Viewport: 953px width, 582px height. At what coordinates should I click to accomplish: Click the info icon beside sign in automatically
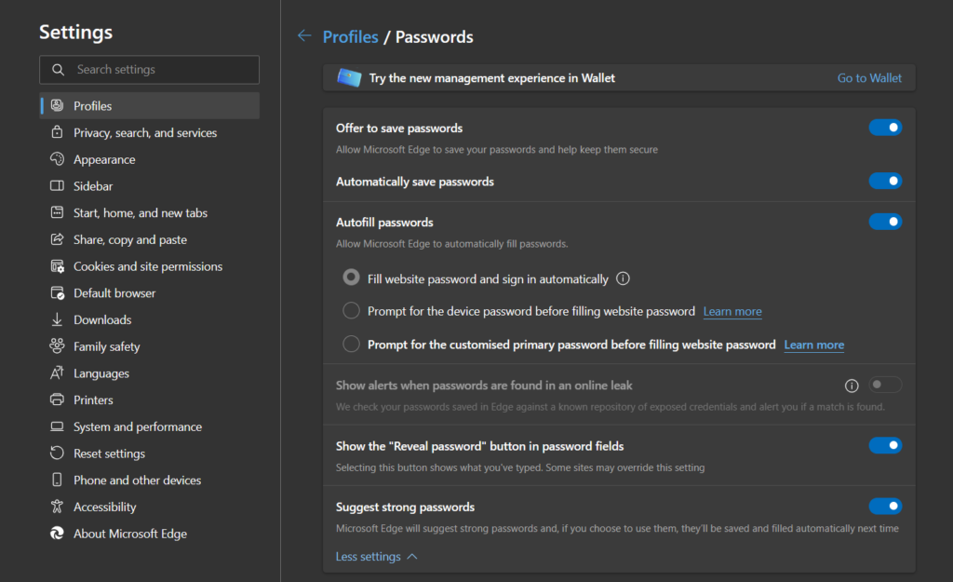[x=624, y=278]
